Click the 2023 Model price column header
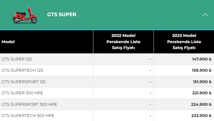The image size is (214, 121). click(x=184, y=42)
